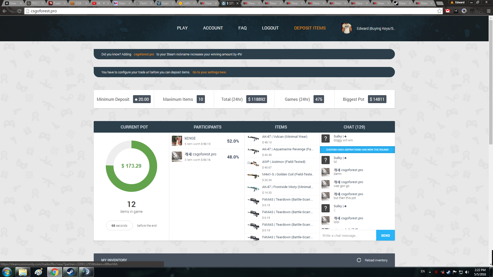Click in the chat message field
Image resolution: width=493 pixels, height=277 pixels.
[348, 235]
